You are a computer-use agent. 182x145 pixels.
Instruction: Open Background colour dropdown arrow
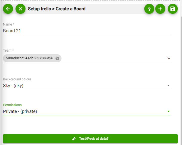pyautogui.click(x=168, y=85)
